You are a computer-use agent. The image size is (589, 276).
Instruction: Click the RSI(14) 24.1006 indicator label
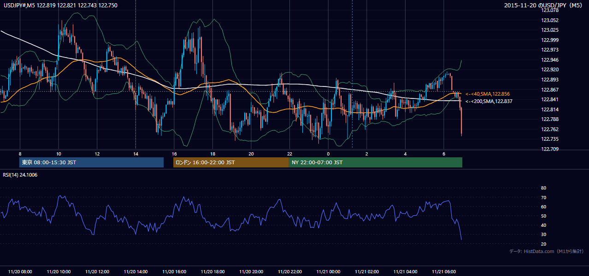click(x=21, y=175)
